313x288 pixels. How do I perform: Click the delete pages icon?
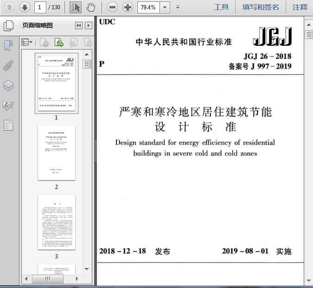[x=44, y=42]
